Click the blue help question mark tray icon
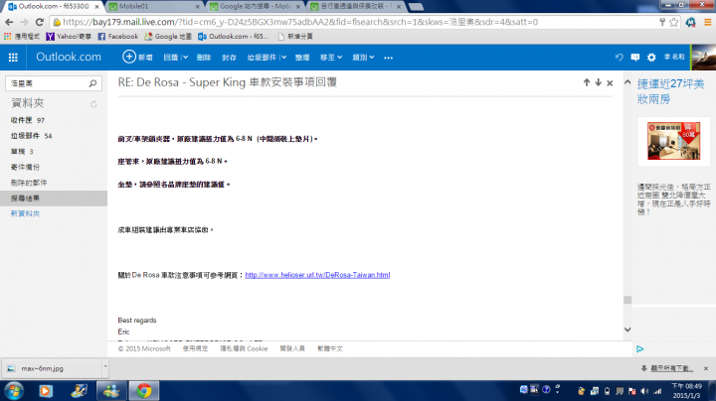The image size is (716, 401). [546, 389]
